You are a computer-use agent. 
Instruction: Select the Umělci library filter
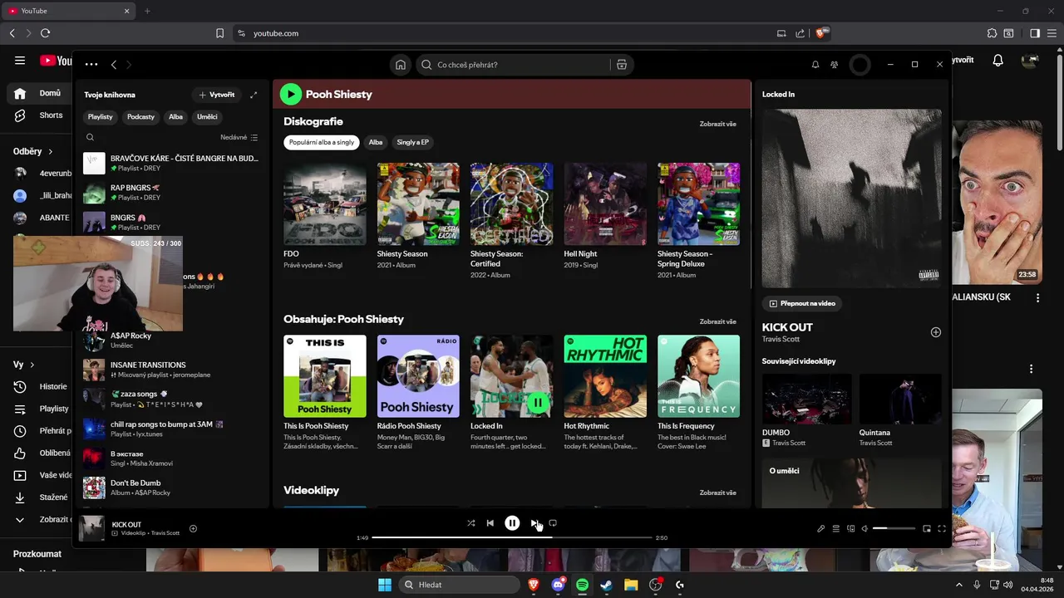pos(207,117)
